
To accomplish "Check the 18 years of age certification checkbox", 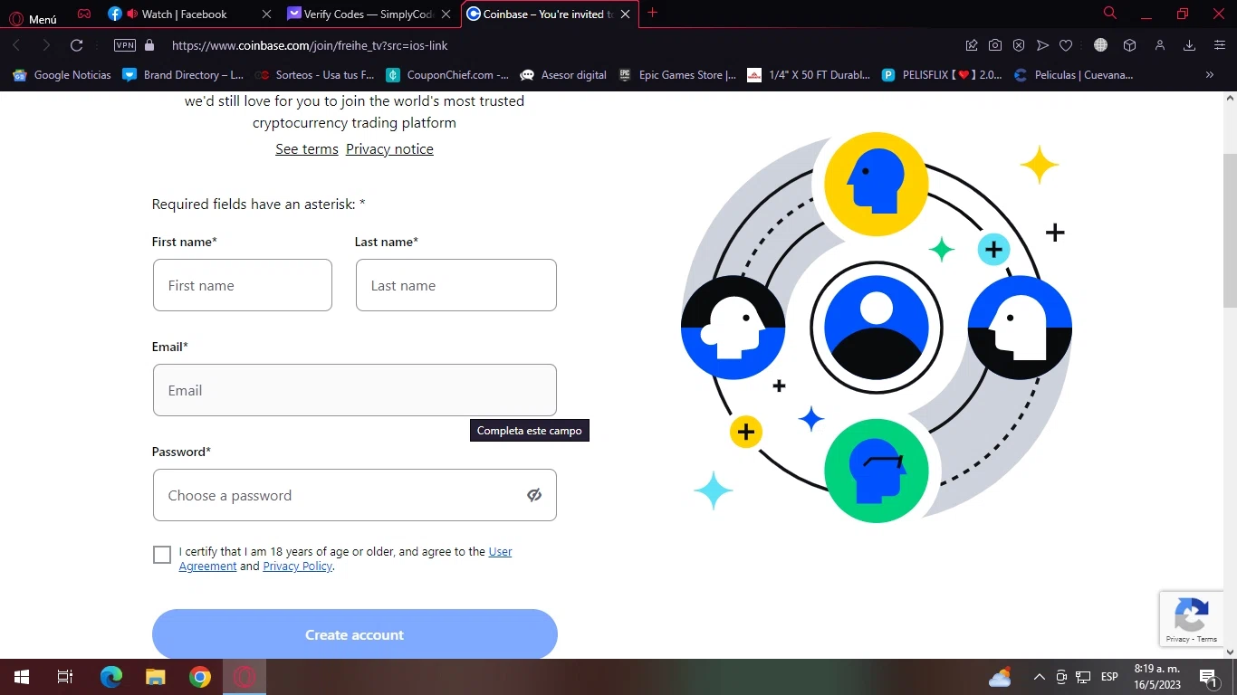I will pyautogui.click(x=162, y=555).
